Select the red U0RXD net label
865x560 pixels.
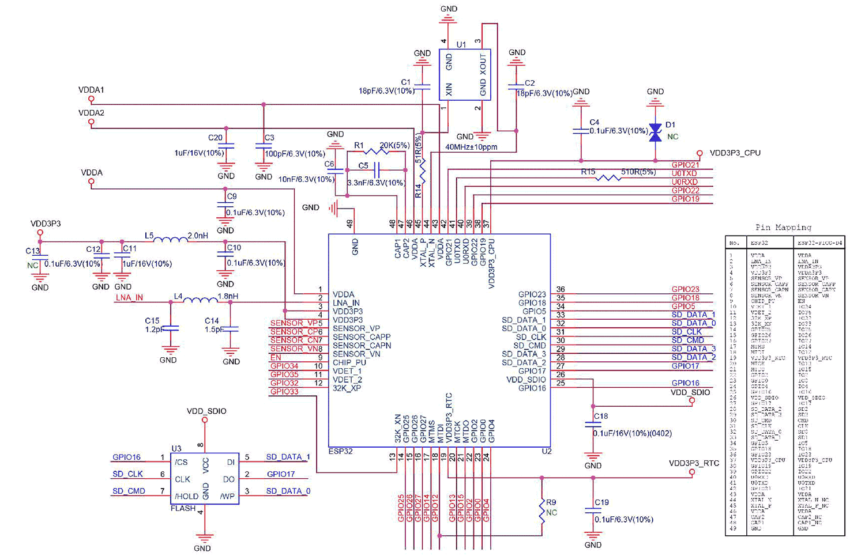(685, 182)
